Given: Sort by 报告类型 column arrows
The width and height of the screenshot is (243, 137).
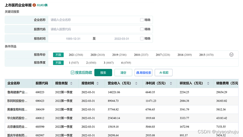Looking at the screenshot, I should point(71,83).
